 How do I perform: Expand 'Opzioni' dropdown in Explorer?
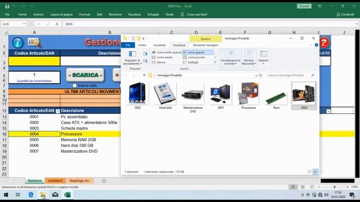pos(263,58)
